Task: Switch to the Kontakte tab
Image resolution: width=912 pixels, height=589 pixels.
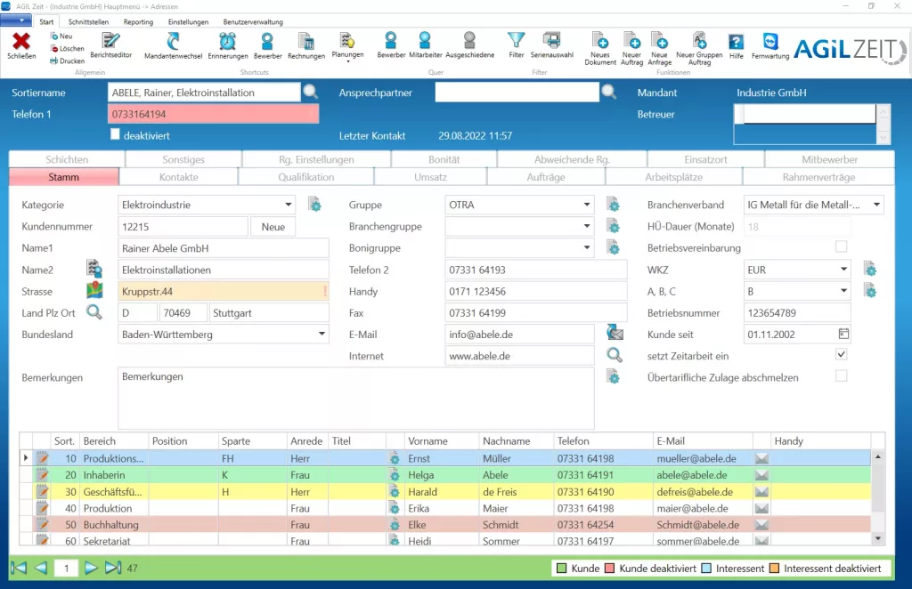Action: tap(178, 177)
